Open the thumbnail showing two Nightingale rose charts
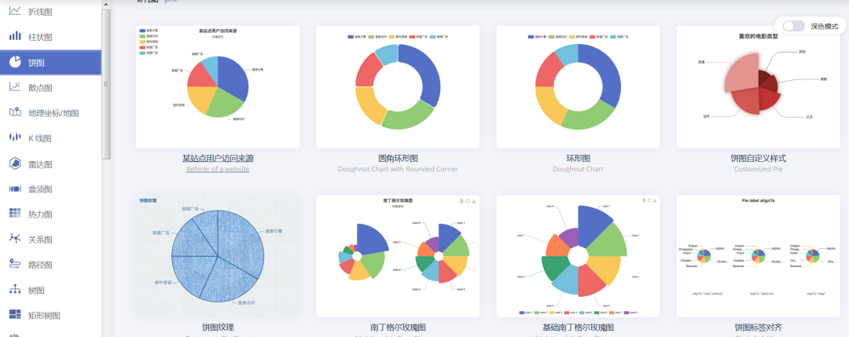This screenshot has width=849, height=337. [x=398, y=256]
